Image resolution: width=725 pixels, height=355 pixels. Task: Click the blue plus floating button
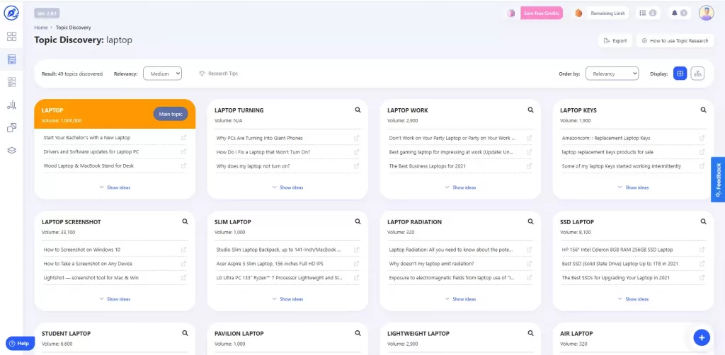coord(702,337)
